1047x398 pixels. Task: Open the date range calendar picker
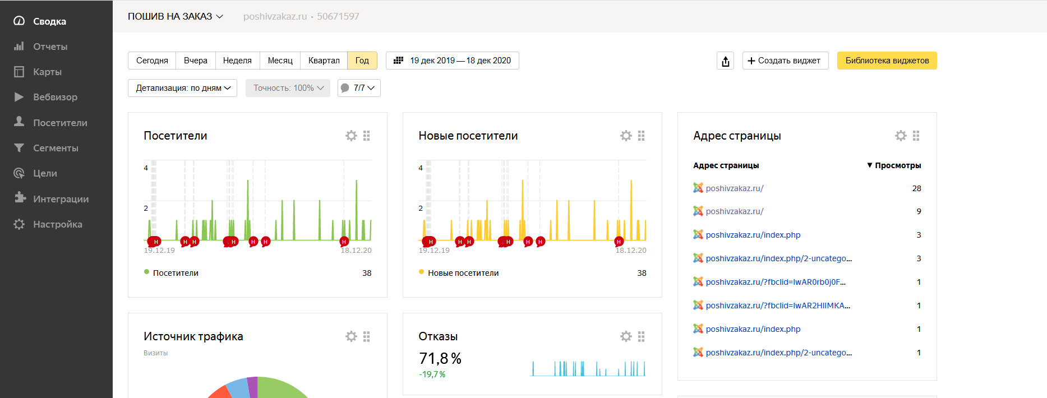pyautogui.click(x=453, y=61)
